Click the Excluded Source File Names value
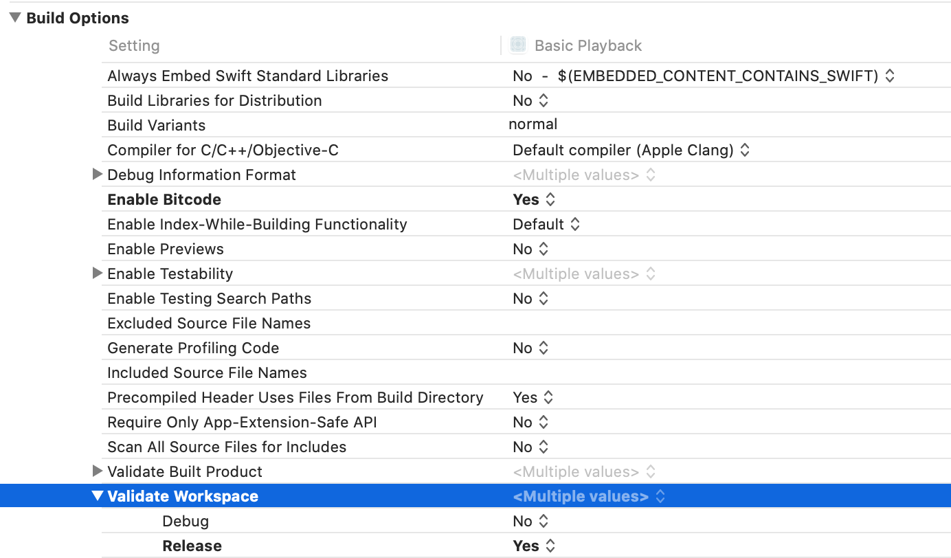Image resolution: width=951 pixels, height=558 pixels. click(618, 323)
